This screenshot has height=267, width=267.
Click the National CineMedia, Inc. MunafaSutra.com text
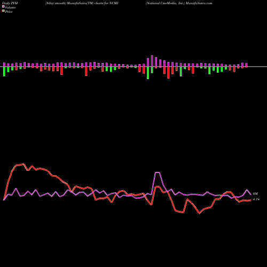(x=179, y=3)
